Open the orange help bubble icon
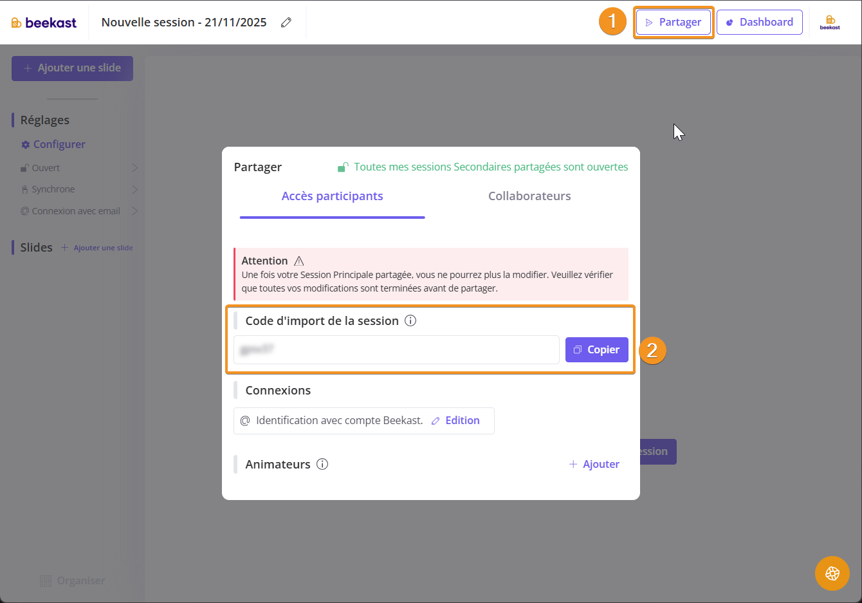The image size is (862, 603). click(832, 573)
